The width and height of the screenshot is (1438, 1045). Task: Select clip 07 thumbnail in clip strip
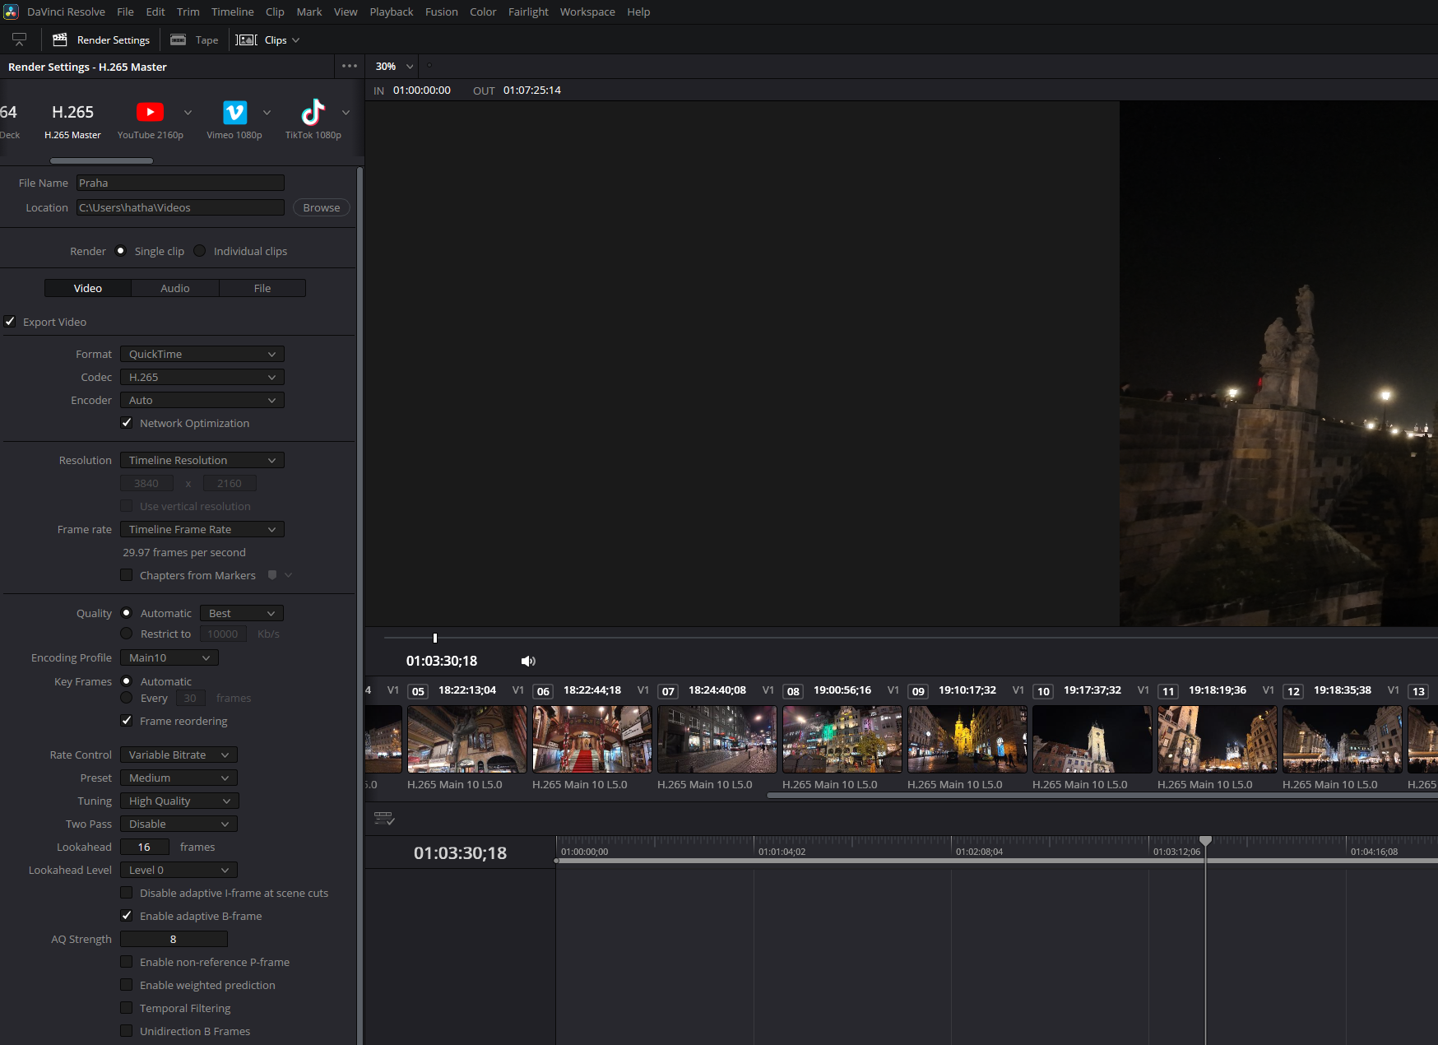(717, 739)
